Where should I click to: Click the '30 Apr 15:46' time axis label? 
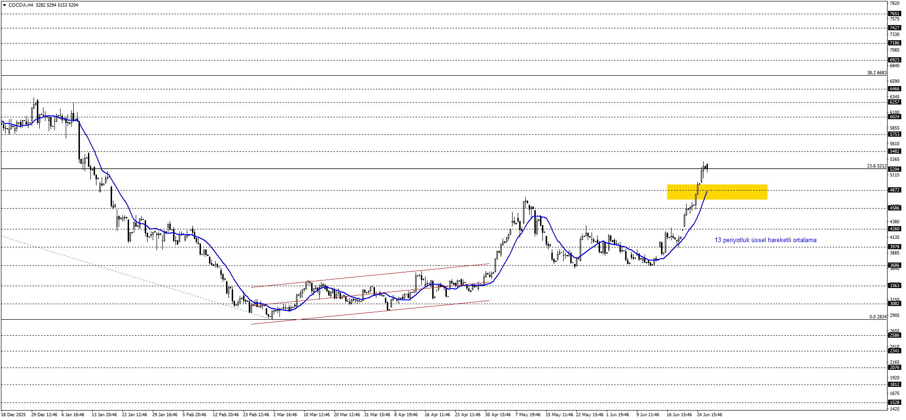pos(498,415)
